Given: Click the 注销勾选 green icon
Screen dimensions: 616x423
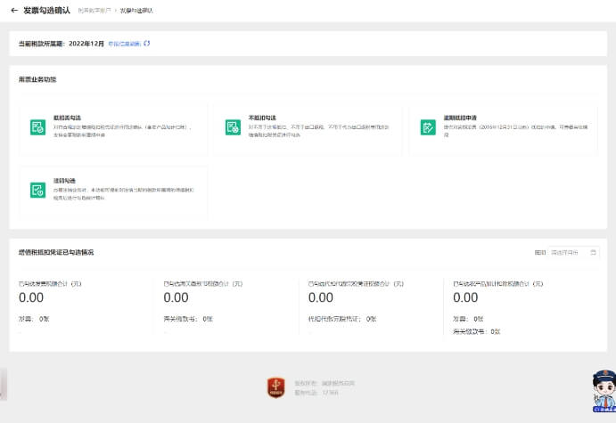Looking at the screenshot, I should coord(37,190).
